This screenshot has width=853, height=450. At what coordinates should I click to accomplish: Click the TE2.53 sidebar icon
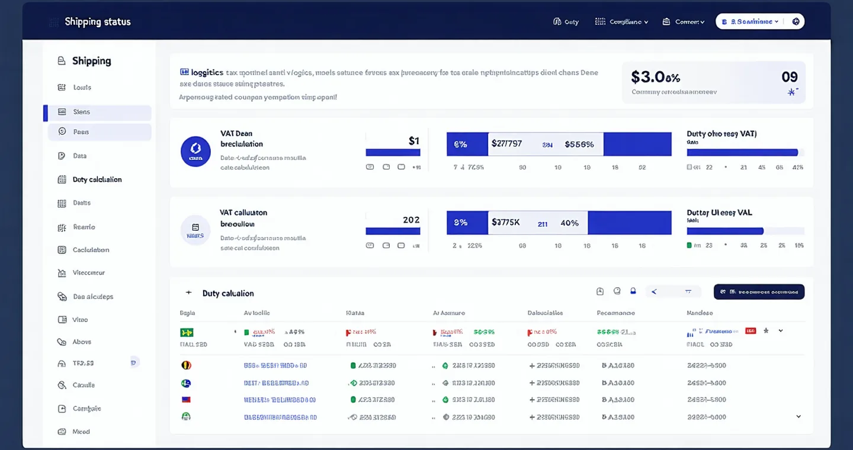tap(62, 363)
